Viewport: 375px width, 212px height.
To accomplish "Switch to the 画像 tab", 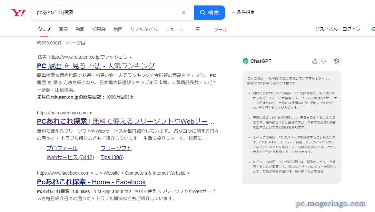I will [x=63, y=29].
